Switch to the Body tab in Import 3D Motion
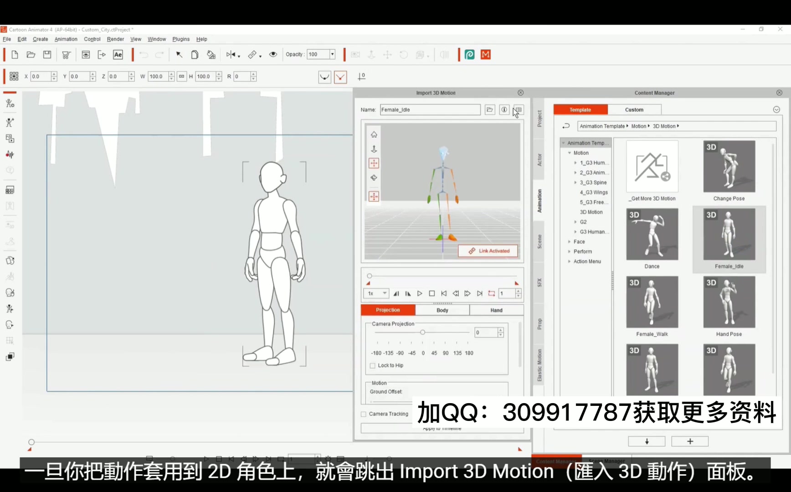This screenshot has height=492, width=791. tap(442, 310)
